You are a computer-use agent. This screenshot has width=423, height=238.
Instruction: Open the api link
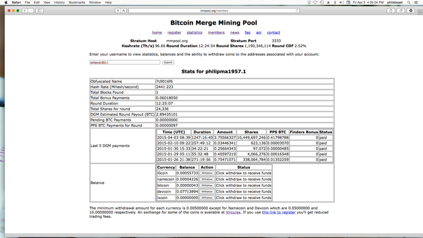(x=259, y=32)
